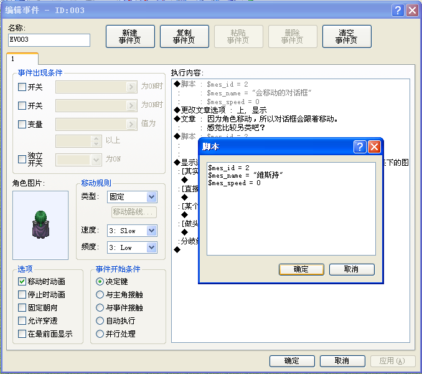The width and height of the screenshot is (422, 374).
Task: Enable the 变量 condition checkbox
Action: [x=22, y=124]
